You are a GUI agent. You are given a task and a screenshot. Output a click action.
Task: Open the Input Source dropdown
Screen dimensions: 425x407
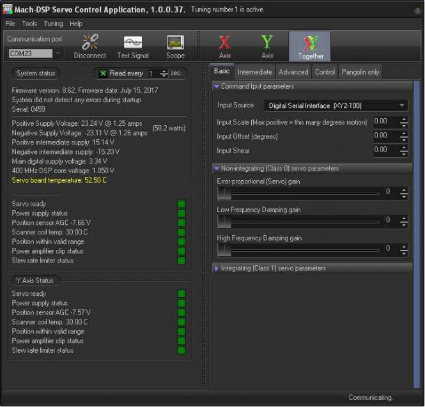(x=336, y=105)
